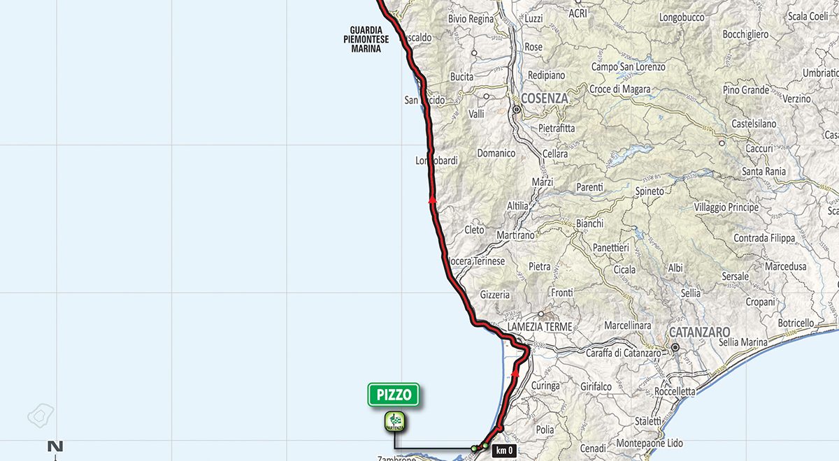Click the ACRI town label
This screenshot has height=461, width=839.
[x=578, y=13]
